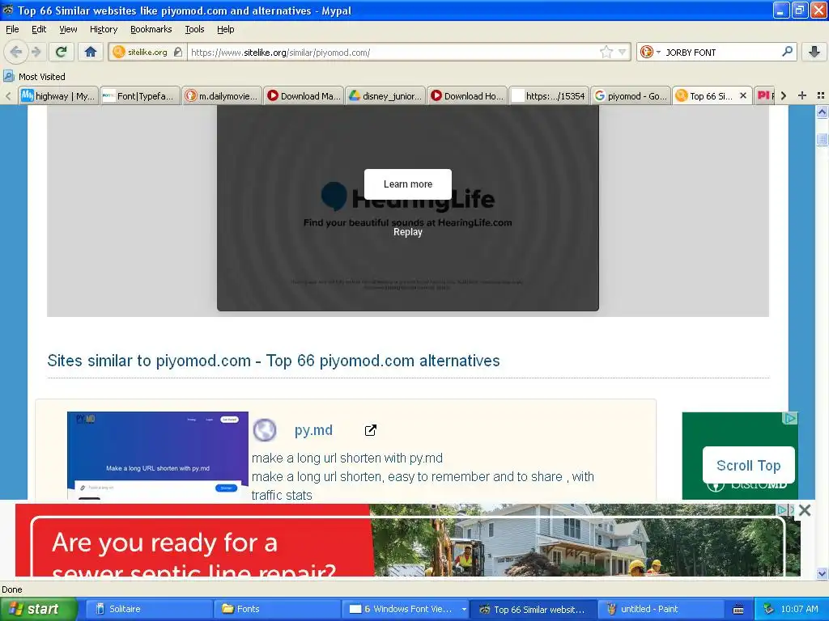Switch to Solitaire in the taskbar
Viewport: 829px width, 621px height.
coord(148,609)
